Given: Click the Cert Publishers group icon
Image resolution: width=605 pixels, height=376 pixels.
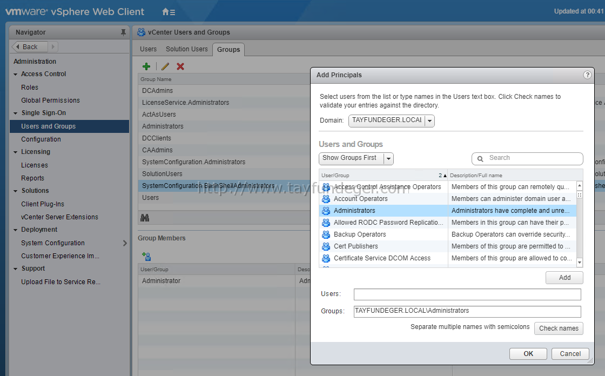Looking at the screenshot, I should pos(326,246).
